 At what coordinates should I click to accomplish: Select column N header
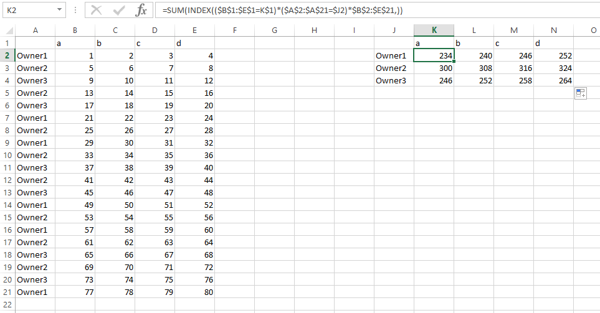[x=553, y=30]
